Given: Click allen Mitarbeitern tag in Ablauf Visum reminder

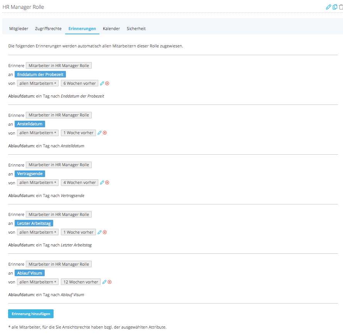Looking at the screenshot, I should coord(38,282).
